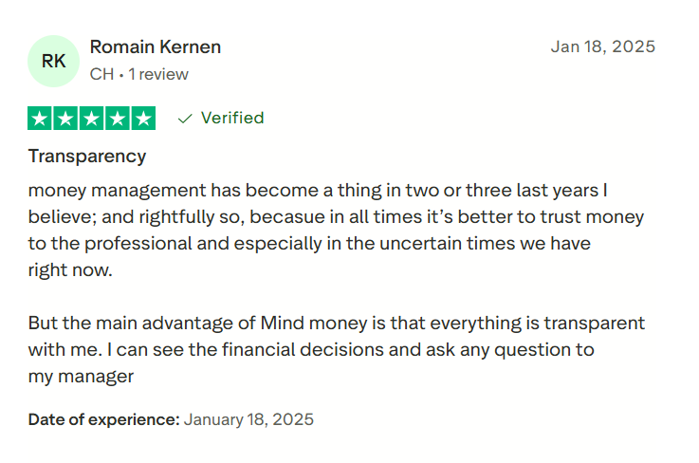
Task: Click the Jan 18, 2025 review date
Action: (x=602, y=46)
